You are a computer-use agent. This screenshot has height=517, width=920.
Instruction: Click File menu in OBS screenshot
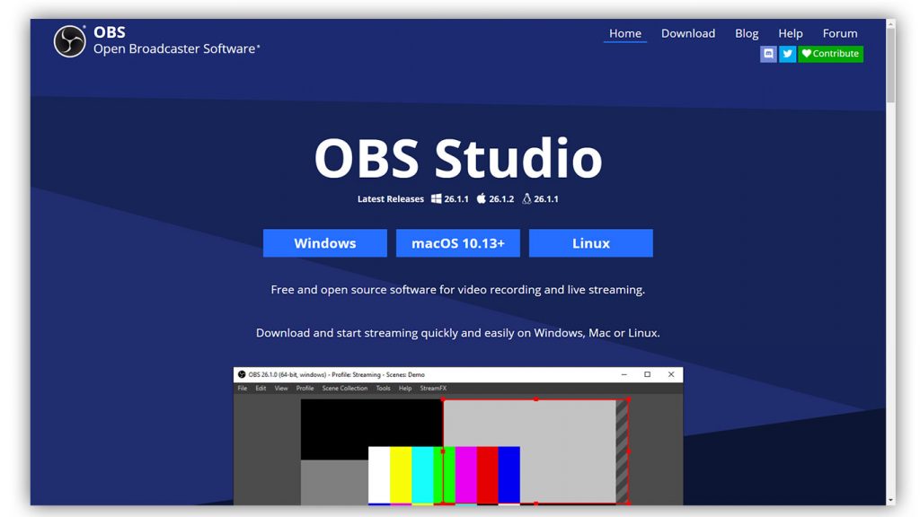point(243,388)
